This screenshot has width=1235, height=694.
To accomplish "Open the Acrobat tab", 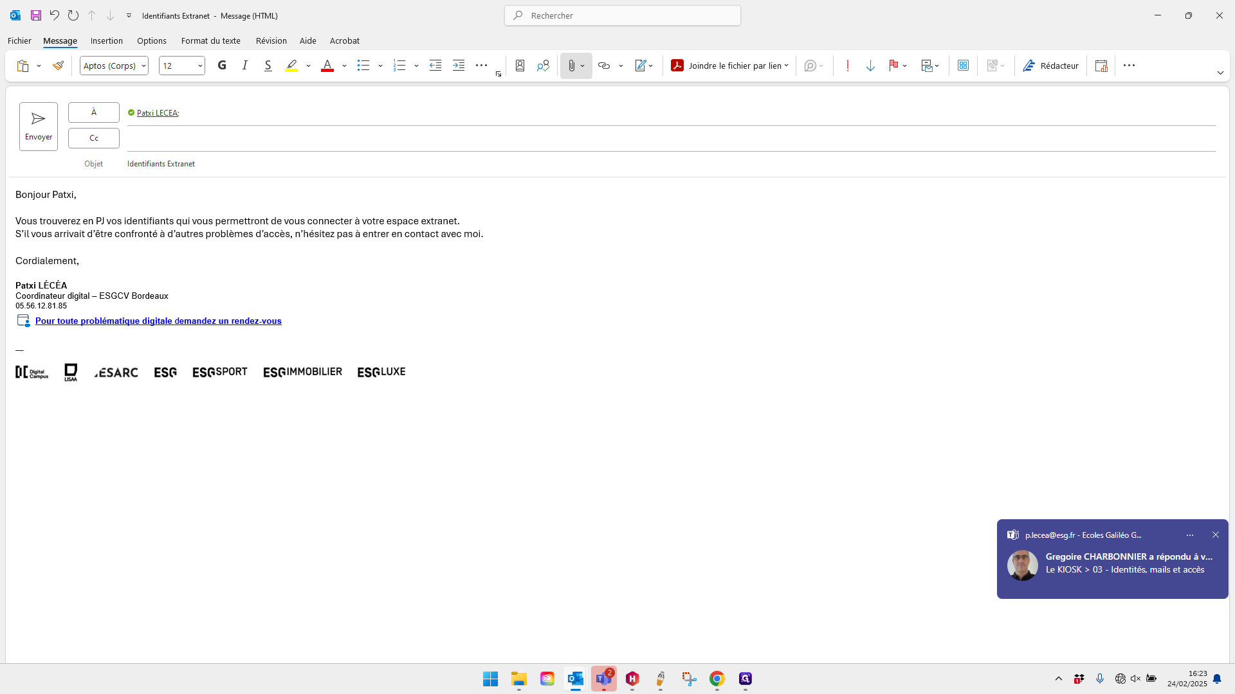I will 345,40.
